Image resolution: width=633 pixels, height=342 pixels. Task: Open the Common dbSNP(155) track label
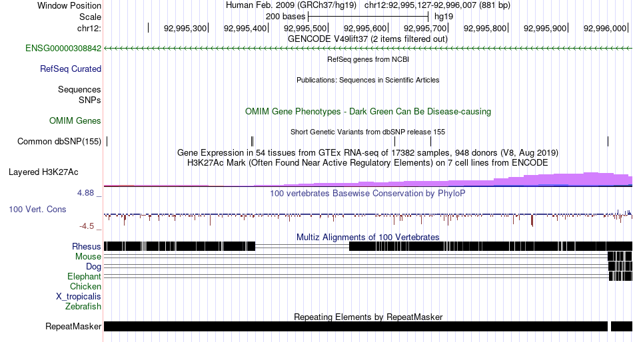pos(59,142)
